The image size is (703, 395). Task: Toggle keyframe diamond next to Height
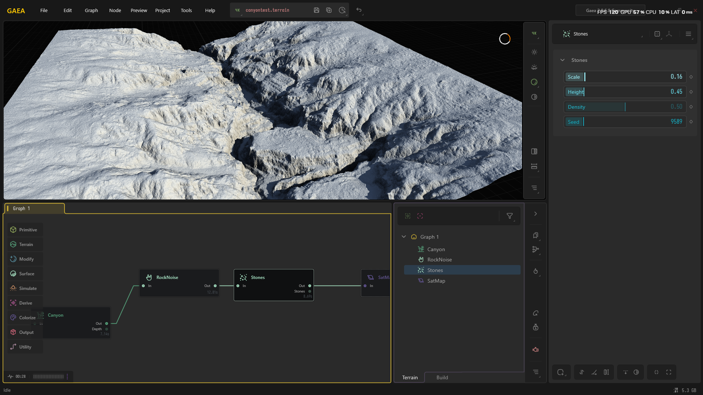point(691,92)
